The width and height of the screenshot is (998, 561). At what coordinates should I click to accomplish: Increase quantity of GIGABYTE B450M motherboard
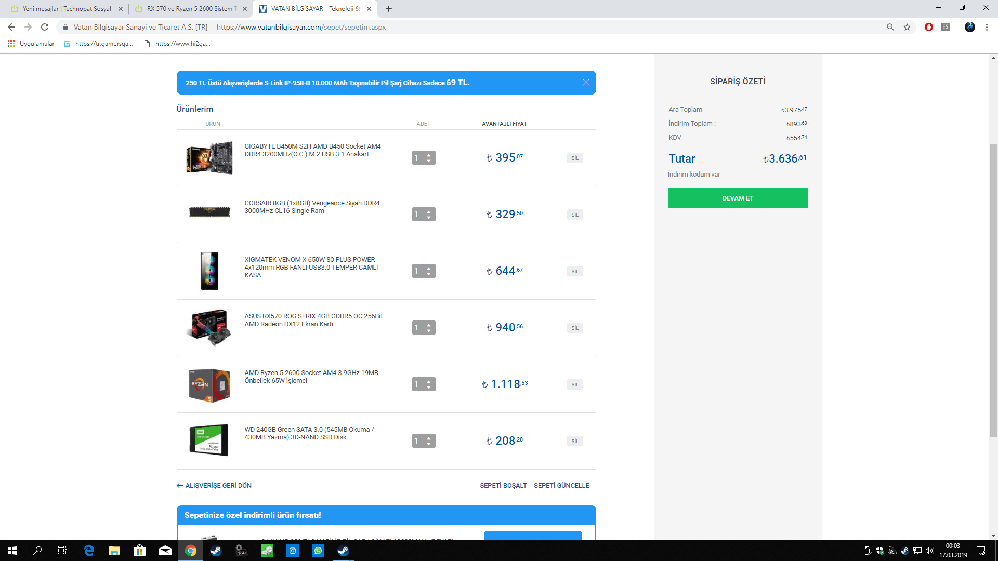pyautogui.click(x=429, y=155)
